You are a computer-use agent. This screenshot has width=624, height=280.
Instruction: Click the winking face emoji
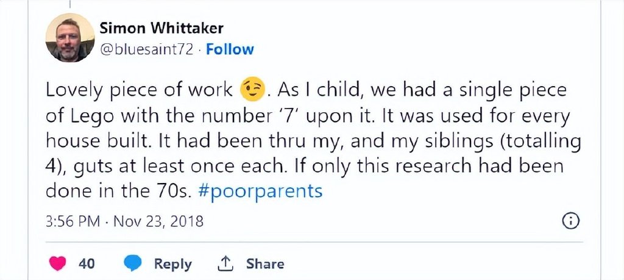pyautogui.click(x=254, y=90)
